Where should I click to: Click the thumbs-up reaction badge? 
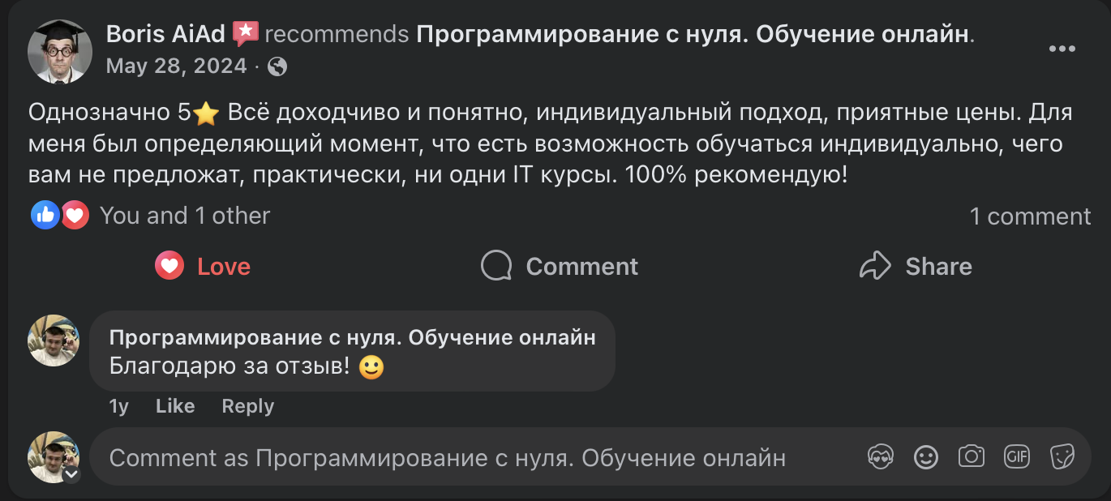(x=46, y=215)
